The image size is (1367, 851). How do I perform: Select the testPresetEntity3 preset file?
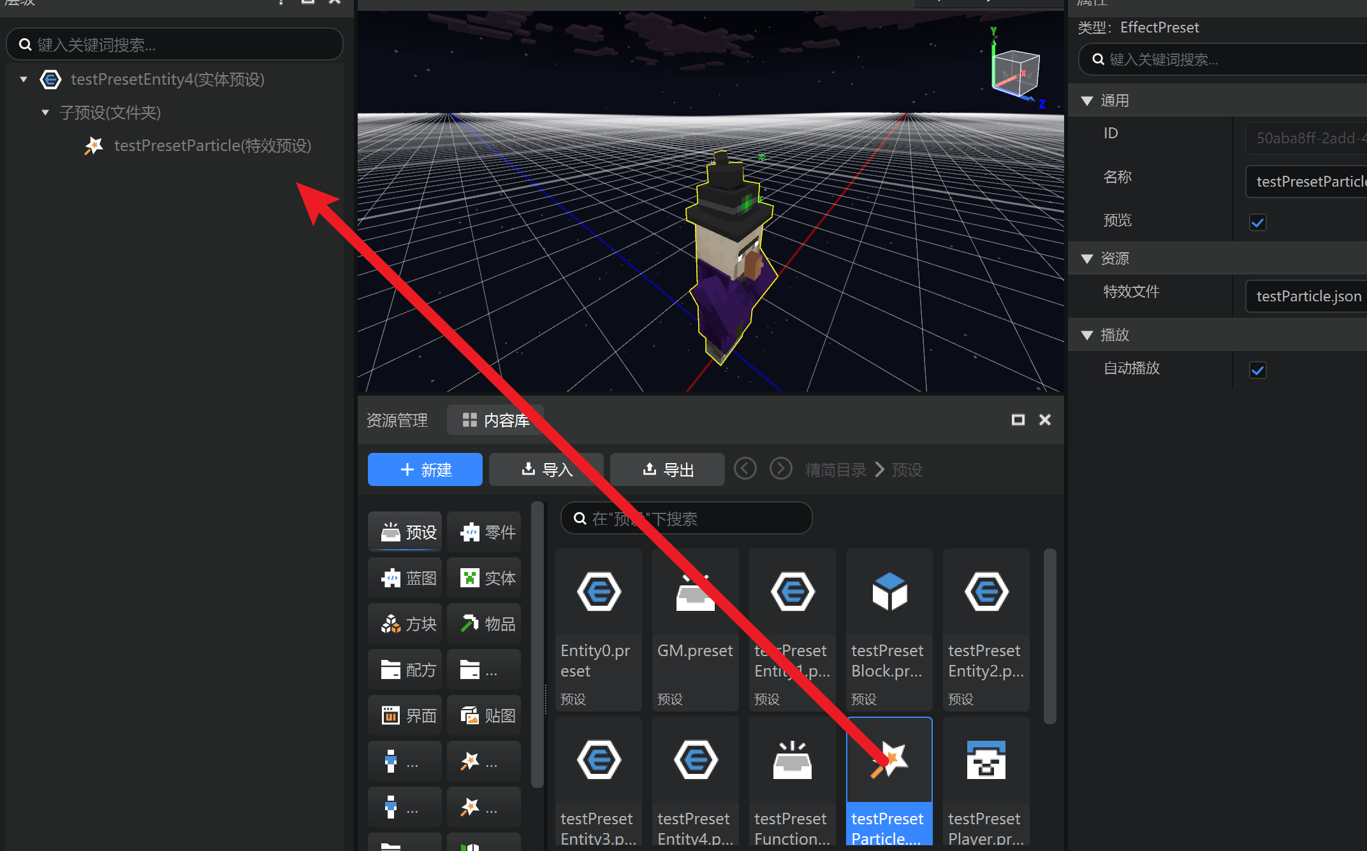click(599, 782)
